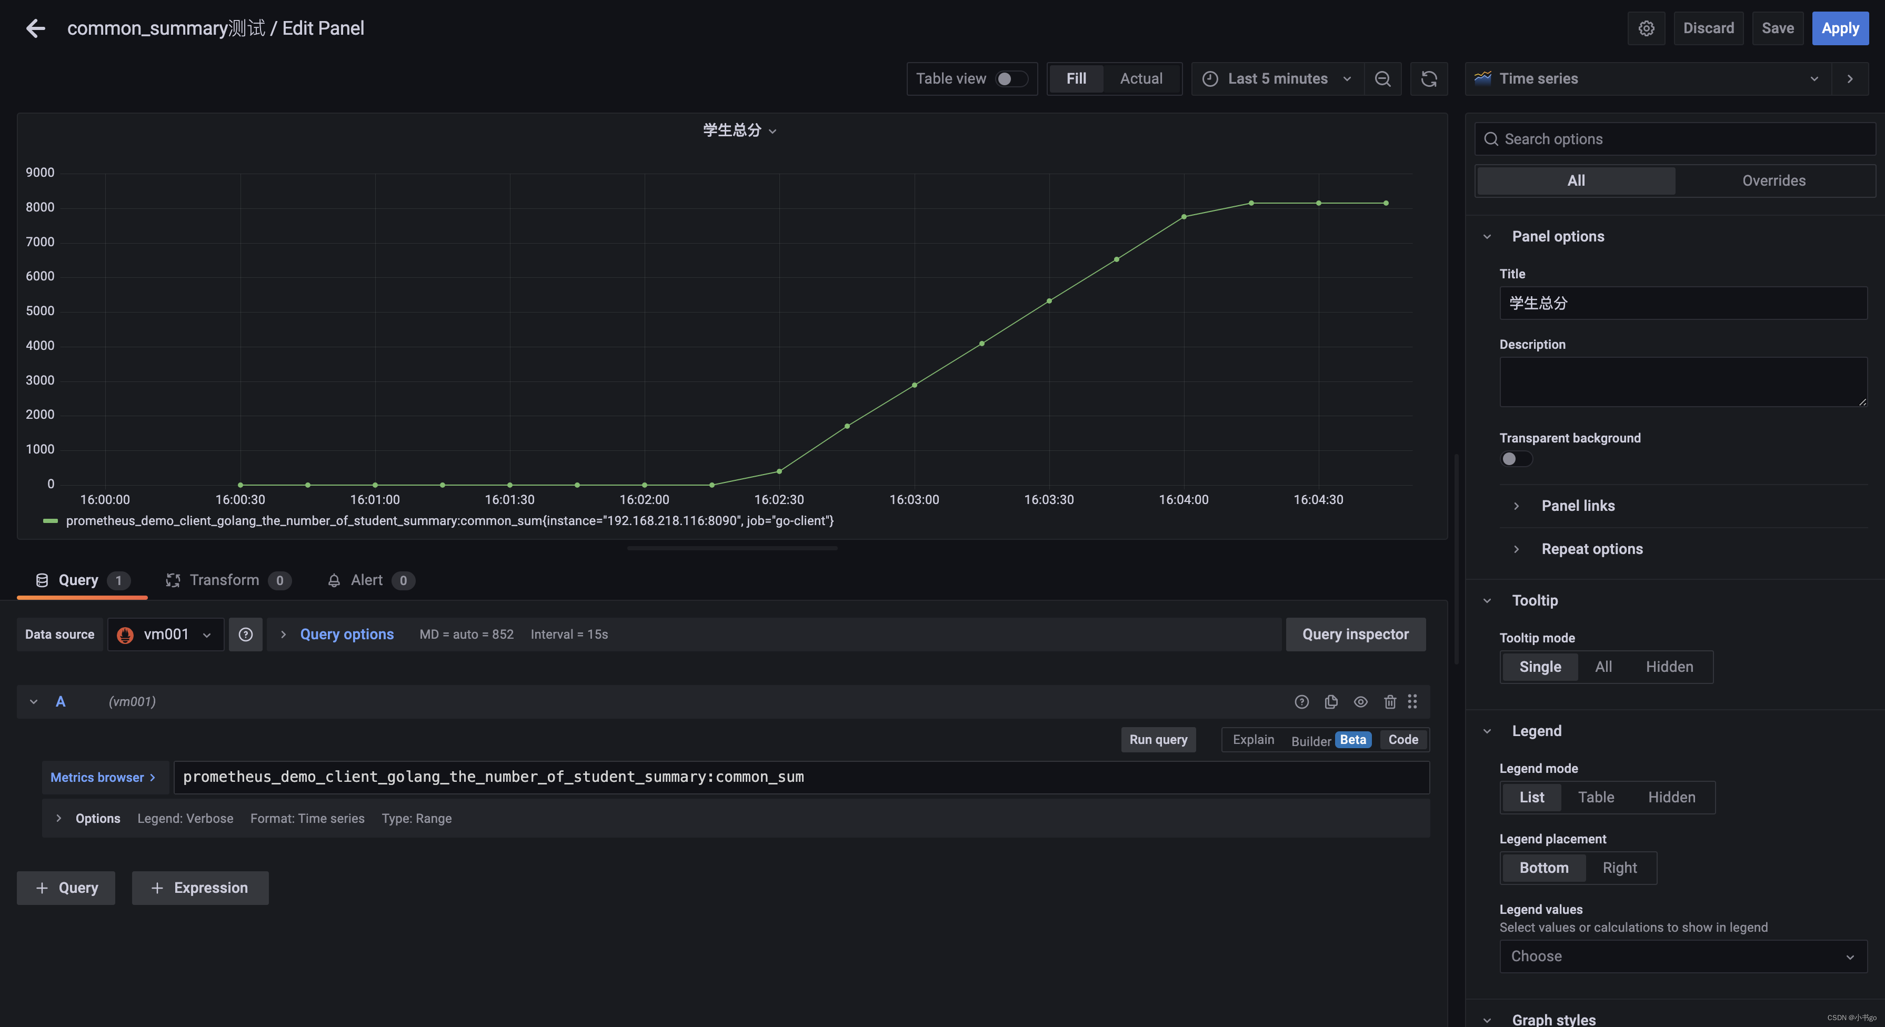Select the Overrides tab
The image size is (1885, 1027).
1774,180
